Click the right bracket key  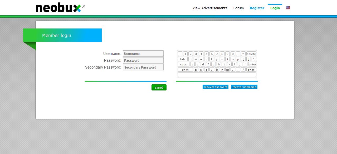pos(249,59)
